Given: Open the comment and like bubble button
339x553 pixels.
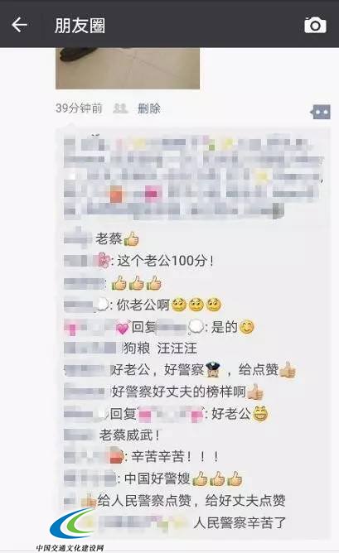Looking at the screenshot, I should point(321,113).
